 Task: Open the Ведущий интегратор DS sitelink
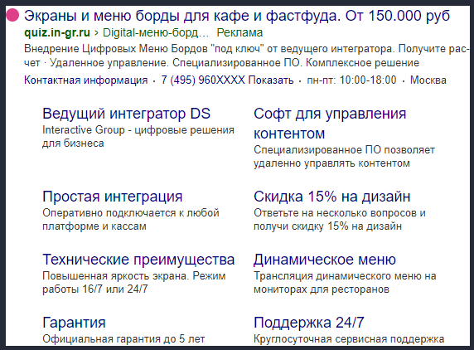pos(126,114)
